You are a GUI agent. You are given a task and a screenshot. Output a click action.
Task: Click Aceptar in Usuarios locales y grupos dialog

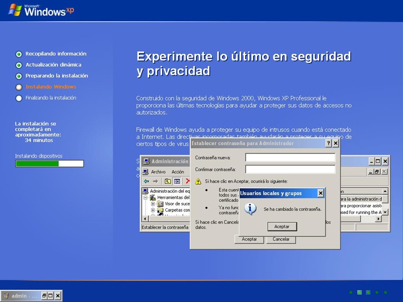282,226
